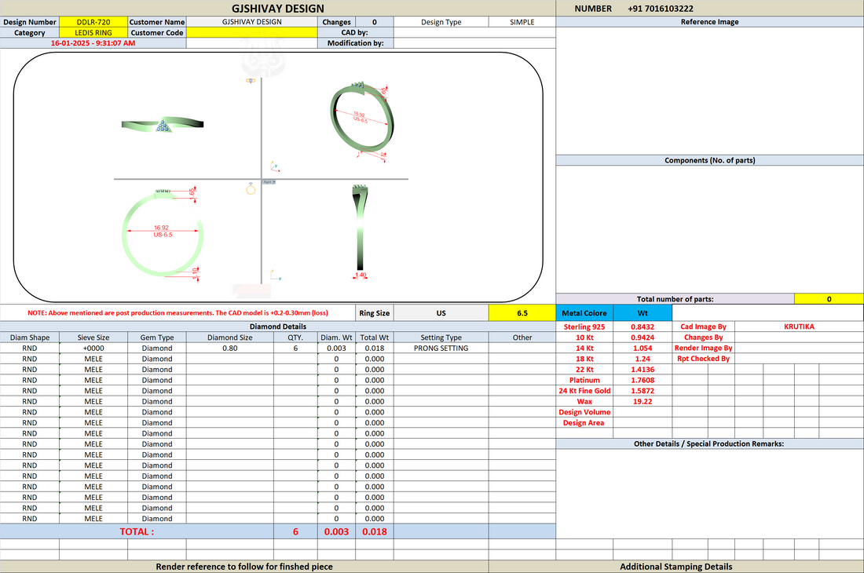
Task: Select the 10 Kt weight 0.9424
Action: coord(643,338)
